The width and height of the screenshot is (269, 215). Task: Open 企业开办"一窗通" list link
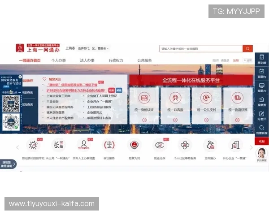click(100, 102)
